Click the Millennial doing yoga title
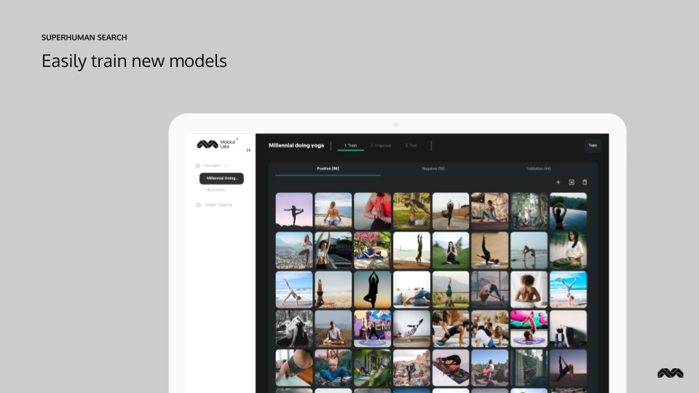 (296, 146)
